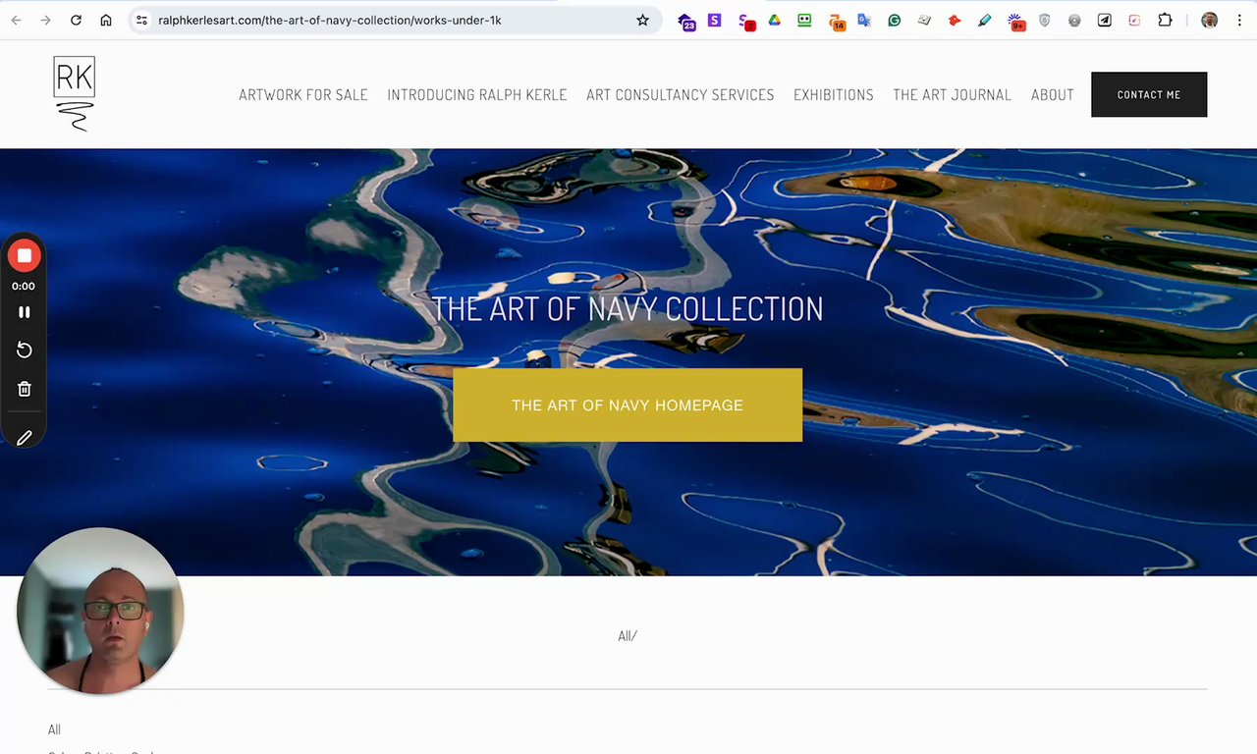Open the paper plane extension icon
The width and height of the screenshot is (1257, 754).
tap(1105, 20)
